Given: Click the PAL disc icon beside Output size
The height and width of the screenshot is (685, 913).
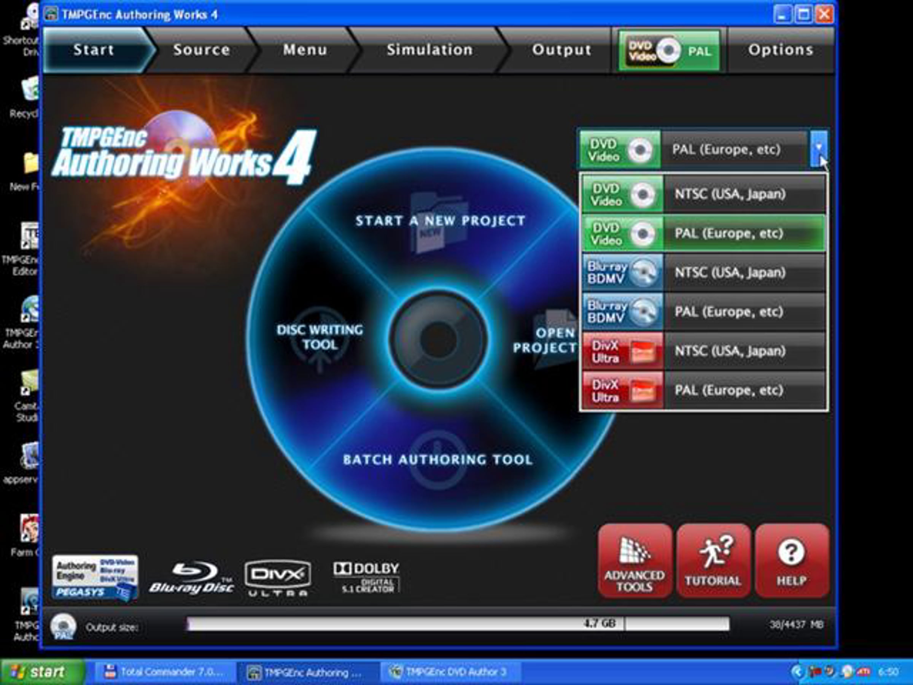Looking at the screenshot, I should click(63, 626).
